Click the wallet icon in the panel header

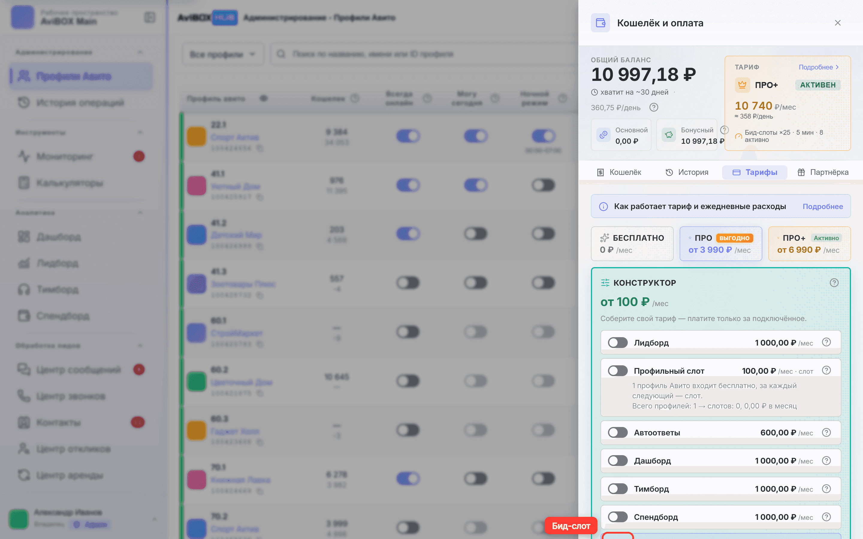click(601, 23)
